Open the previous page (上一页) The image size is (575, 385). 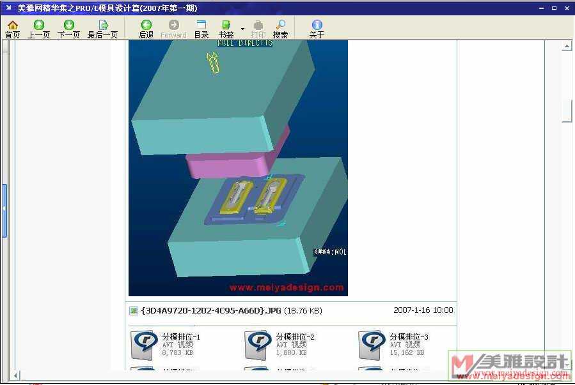(38, 29)
